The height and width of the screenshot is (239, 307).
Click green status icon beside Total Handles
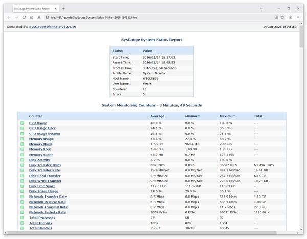click(22, 228)
